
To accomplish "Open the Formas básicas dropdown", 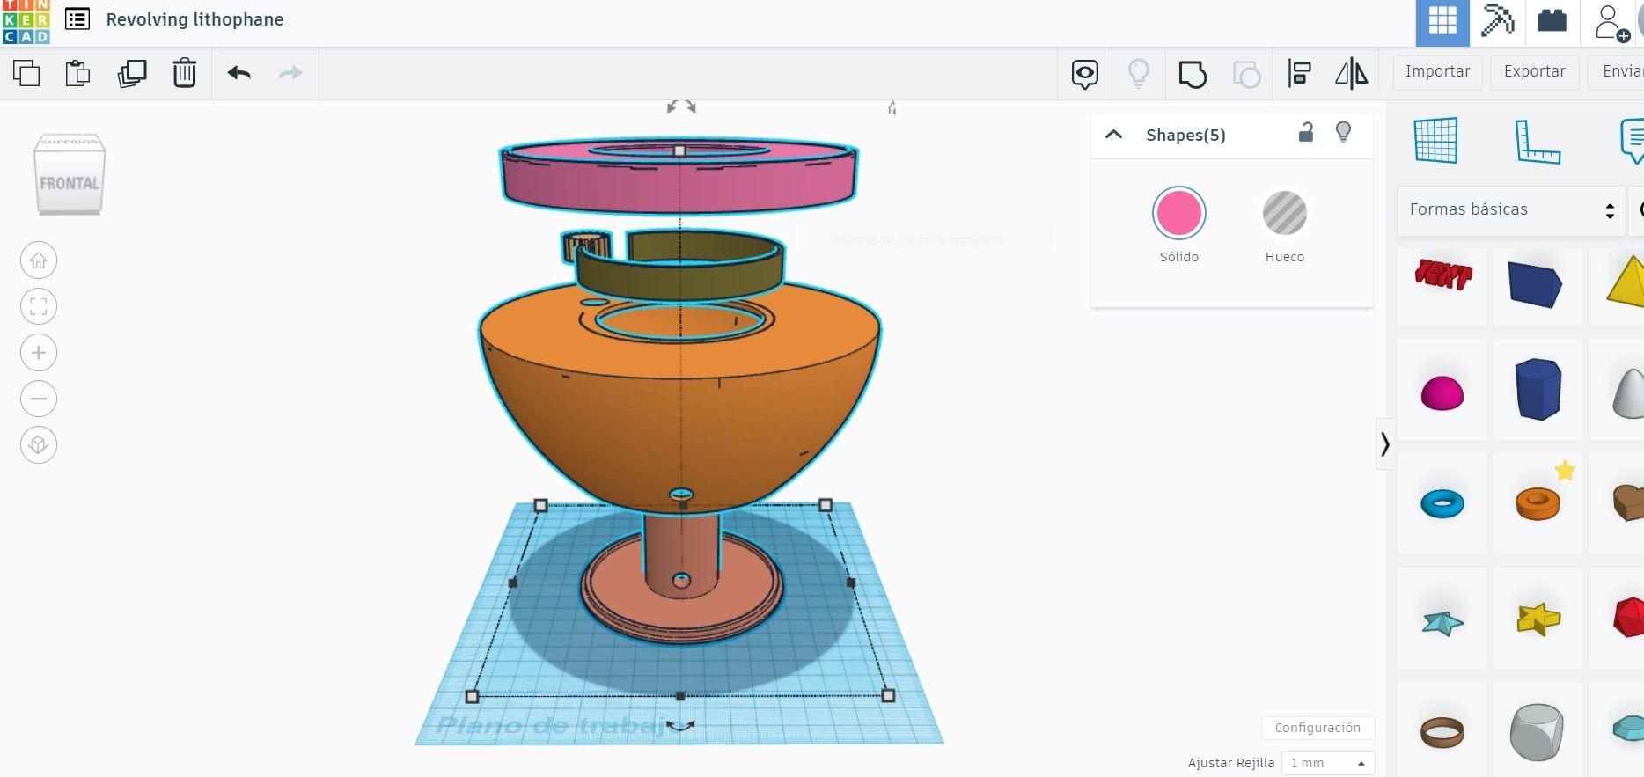I will tap(1511, 210).
